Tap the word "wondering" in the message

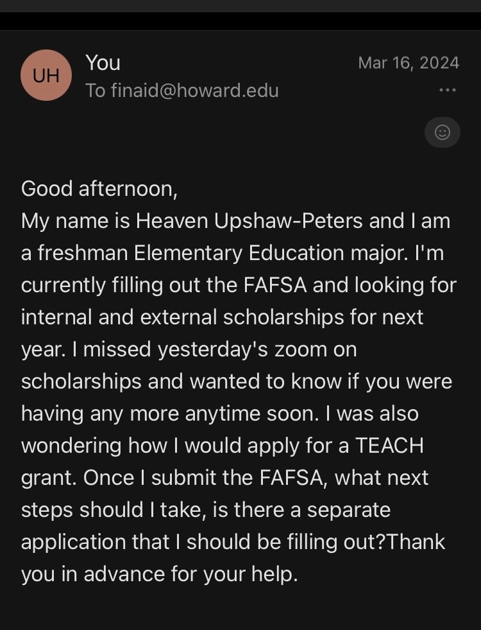tap(71, 446)
